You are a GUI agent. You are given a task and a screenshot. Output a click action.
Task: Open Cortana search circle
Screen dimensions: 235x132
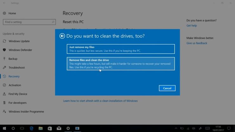pos(13,129)
